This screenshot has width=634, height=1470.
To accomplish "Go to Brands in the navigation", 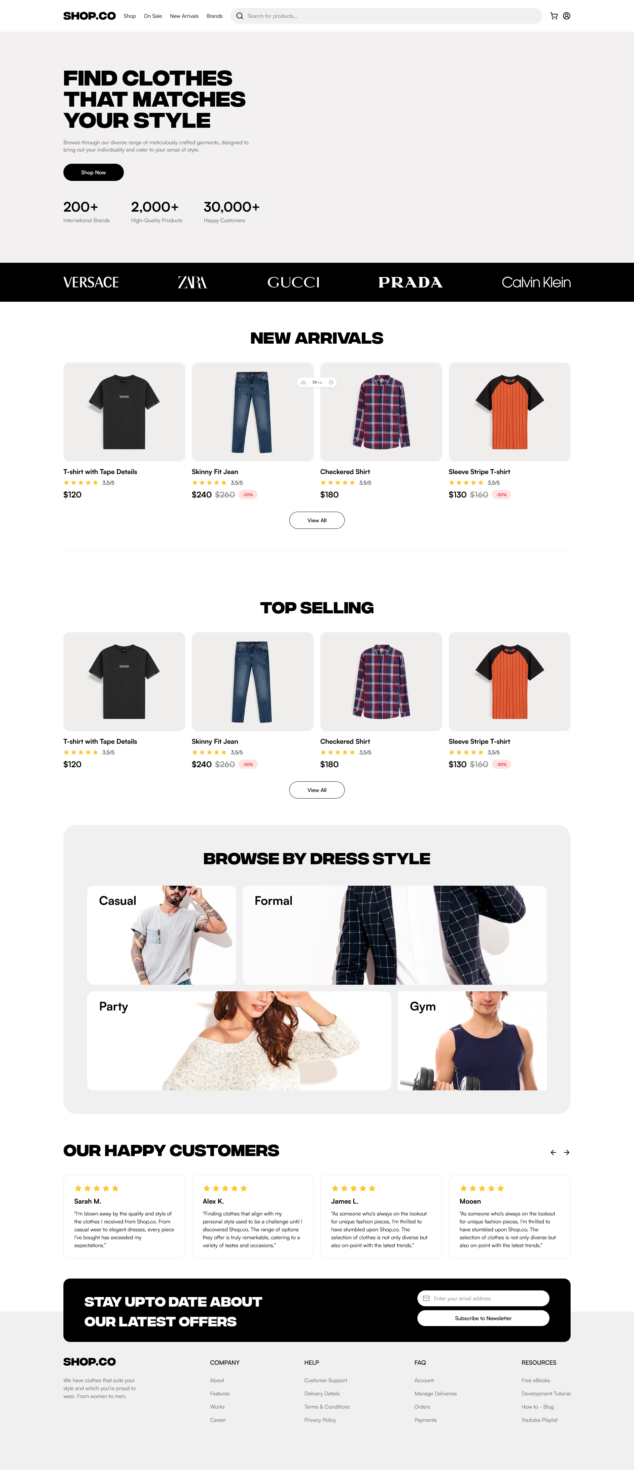I will tap(215, 16).
